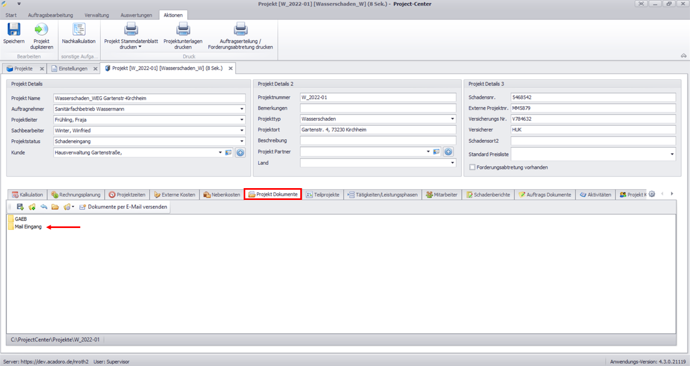Switch to the Auswertungen ribbon tab
This screenshot has height=366, width=690.
pos(136,15)
